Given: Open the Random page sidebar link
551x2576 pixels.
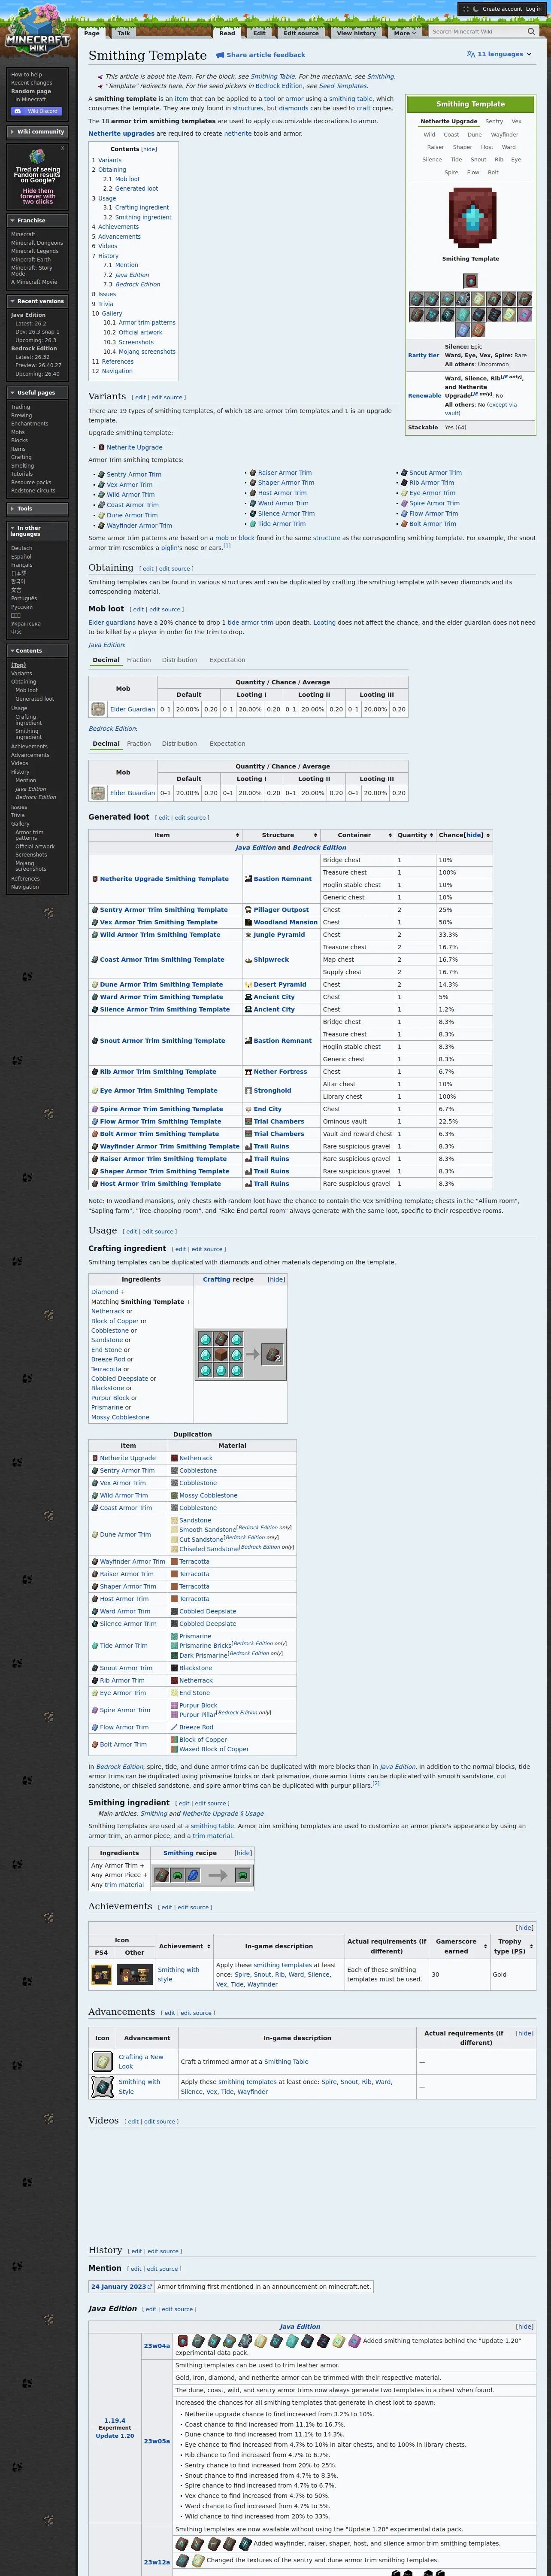Looking at the screenshot, I should click(x=31, y=91).
